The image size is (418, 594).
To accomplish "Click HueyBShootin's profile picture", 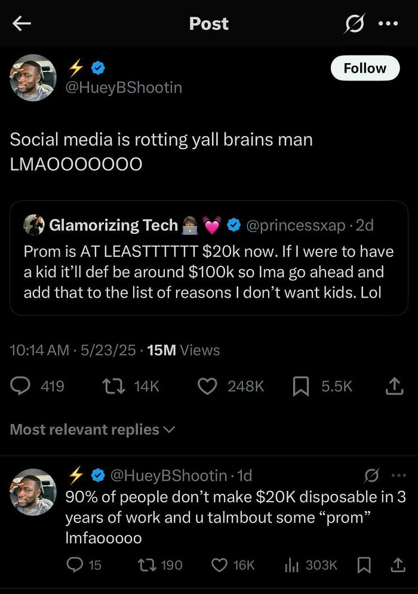I will click(x=33, y=78).
